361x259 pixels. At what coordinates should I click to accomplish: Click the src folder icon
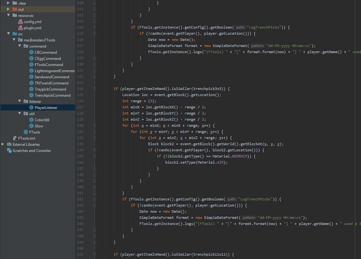(x=15, y=34)
